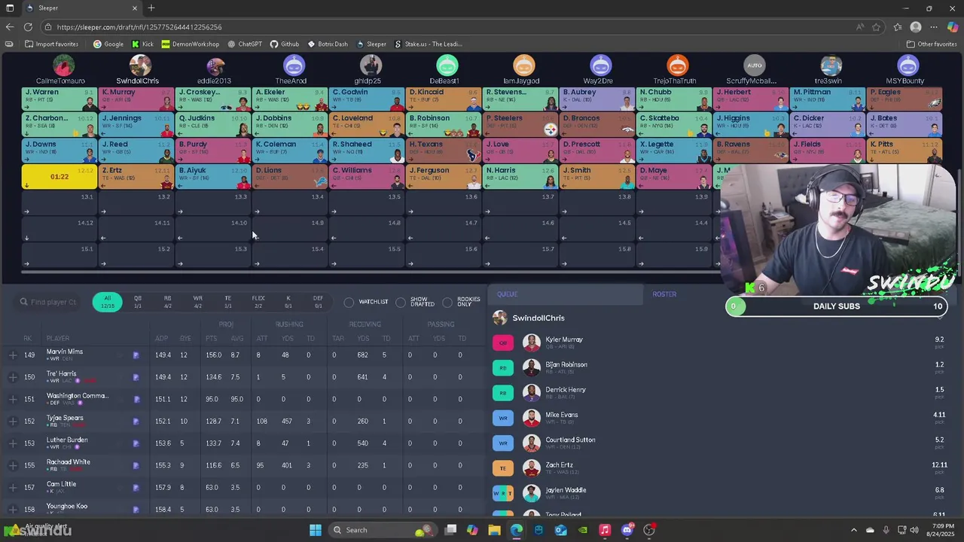
Task: Open the Windows Start menu
Action: pos(316,530)
